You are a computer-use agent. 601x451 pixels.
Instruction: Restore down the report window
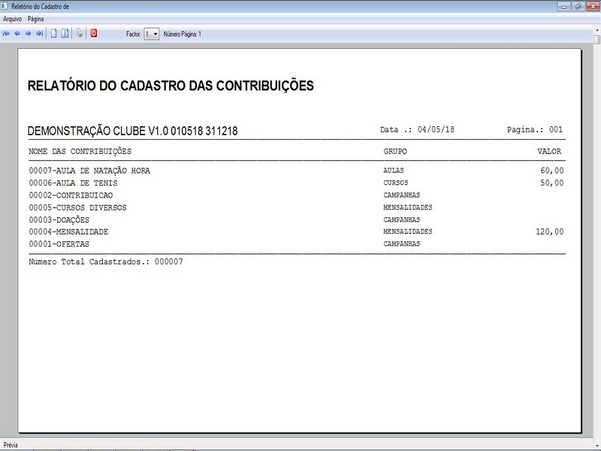tap(578, 7)
